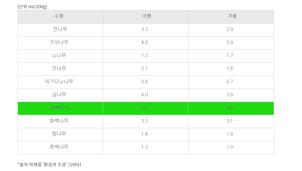This screenshot has height=171, width=302.
Task: Click the unit label 단위 ml/100g
Action: [32, 7]
